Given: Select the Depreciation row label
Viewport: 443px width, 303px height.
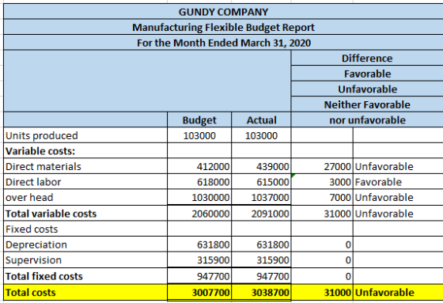Looking at the screenshot, I should pyautogui.click(x=36, y=244).
